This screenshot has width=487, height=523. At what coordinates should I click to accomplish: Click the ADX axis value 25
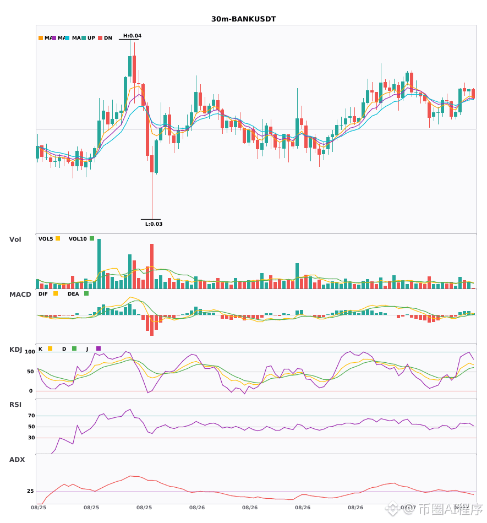coord(30,491)
